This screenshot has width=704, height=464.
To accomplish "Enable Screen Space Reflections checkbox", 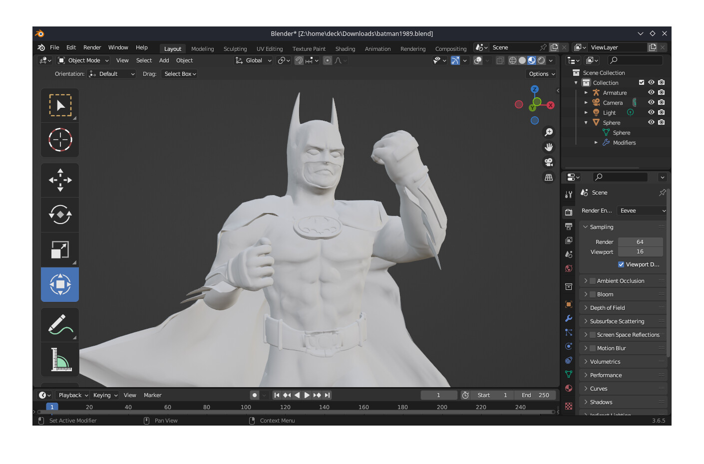I will [593, 335].
